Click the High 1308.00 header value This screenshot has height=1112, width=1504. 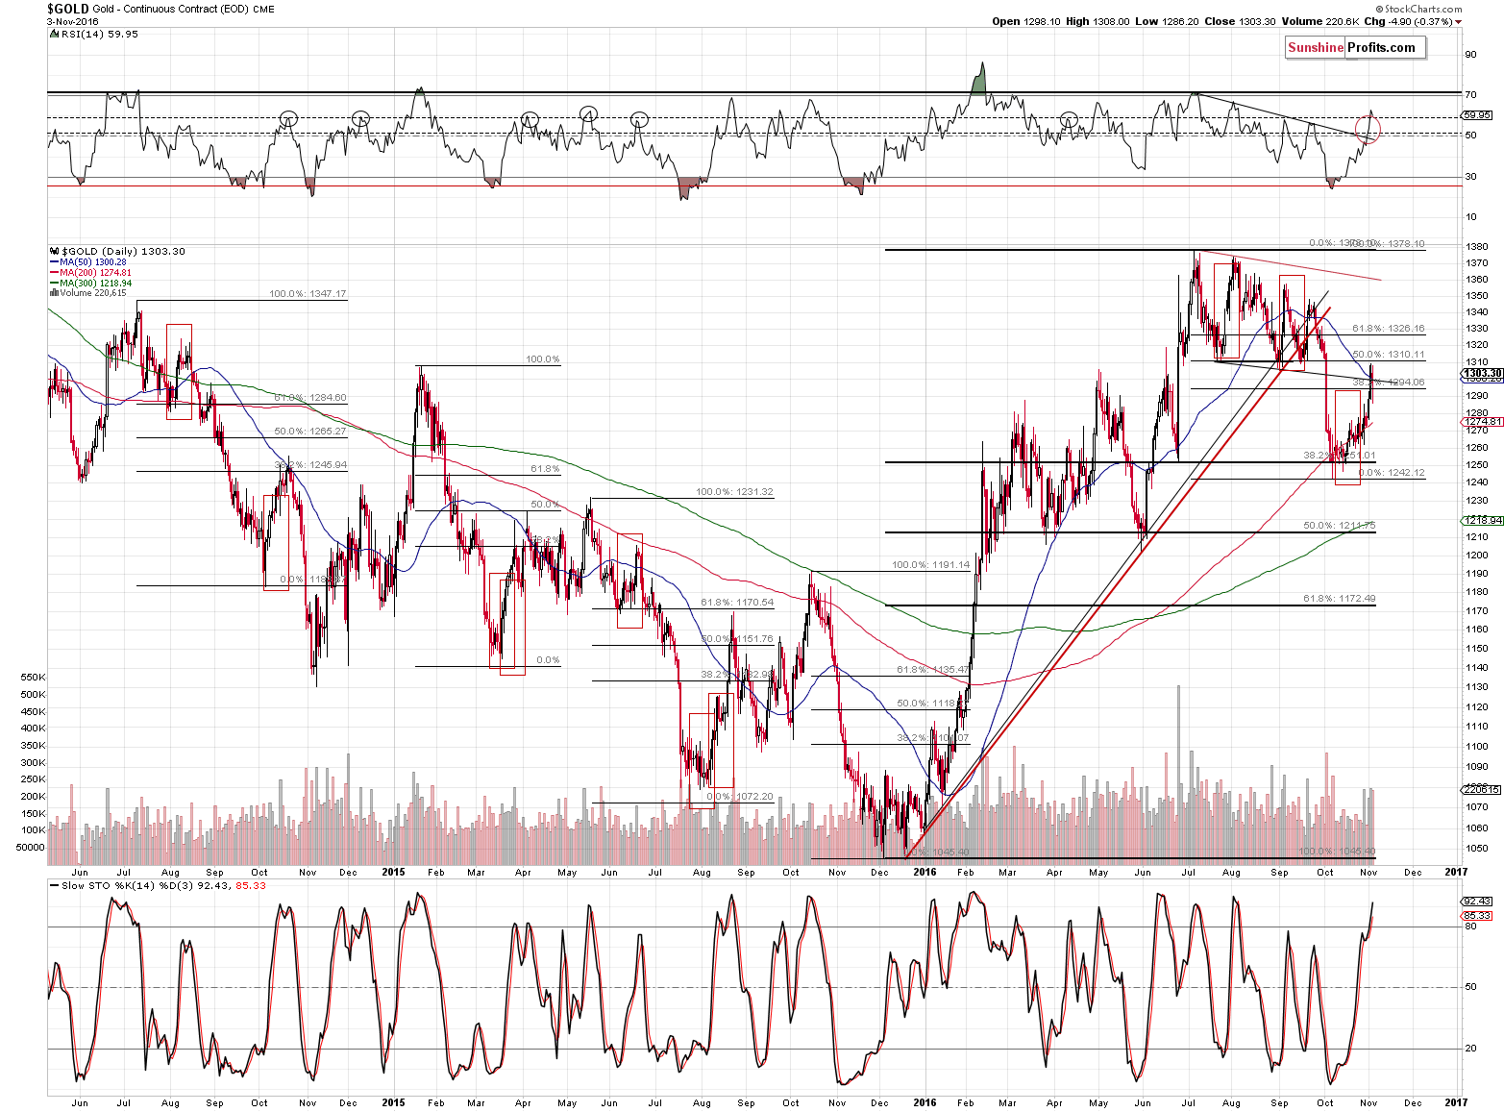[x=1098, y=21]
